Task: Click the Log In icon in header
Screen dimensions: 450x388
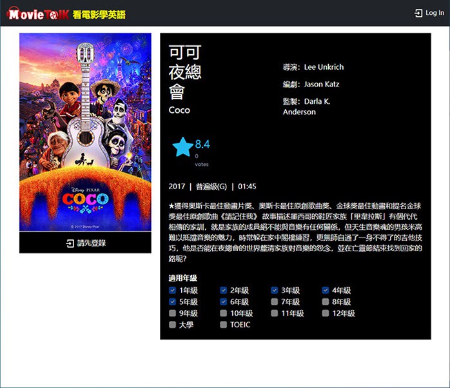Action: point(418,13)
